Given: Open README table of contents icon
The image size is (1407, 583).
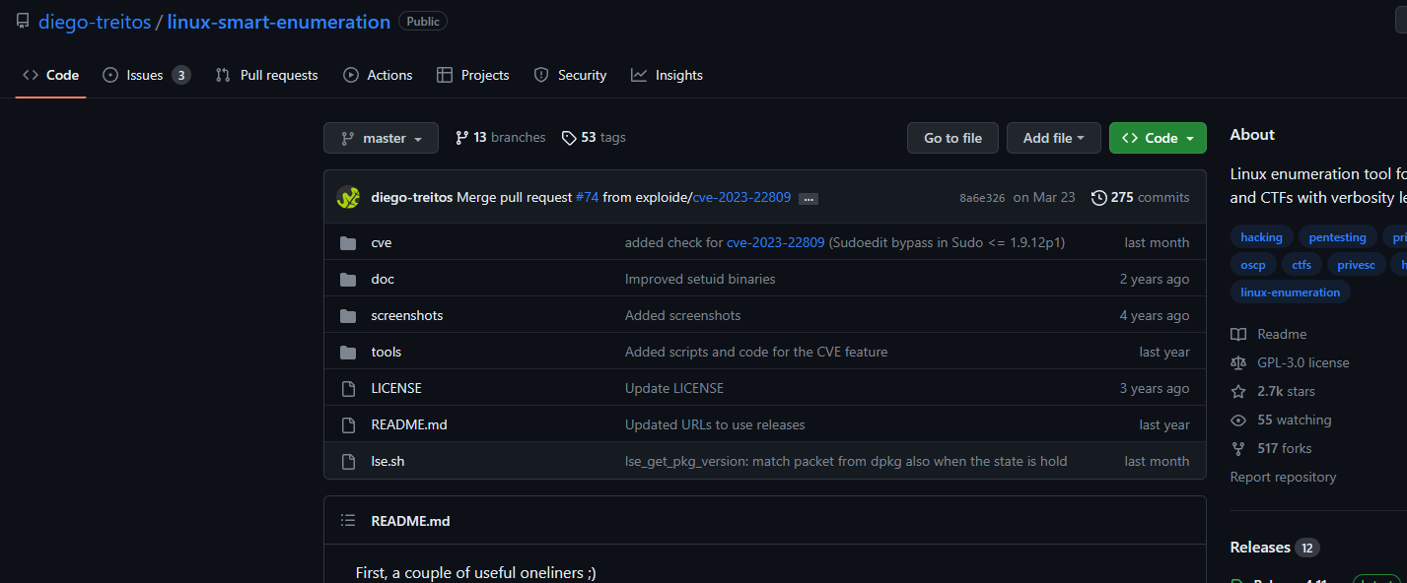Looking at the screenshot, I should pyautogui.click(x=348, y=520).
